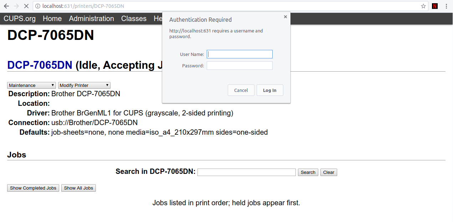Focus the Password field

(240, 66)
